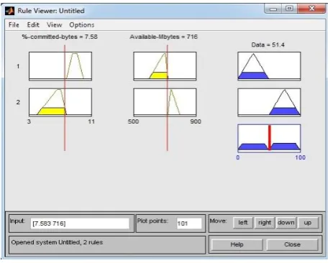Screen dimensions: 330x263
Task: Click the Plot points field showing 101
Action: coord(189,223)
